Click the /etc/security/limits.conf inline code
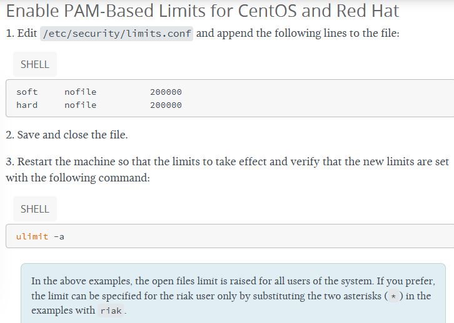The width and height of the screenshot is (454, 323). (x=117, y=34)
